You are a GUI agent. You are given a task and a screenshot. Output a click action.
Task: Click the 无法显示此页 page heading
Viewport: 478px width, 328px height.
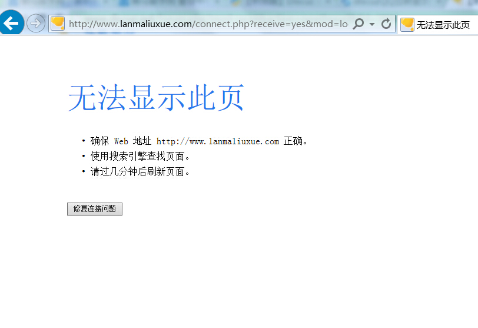pos(156,98)
